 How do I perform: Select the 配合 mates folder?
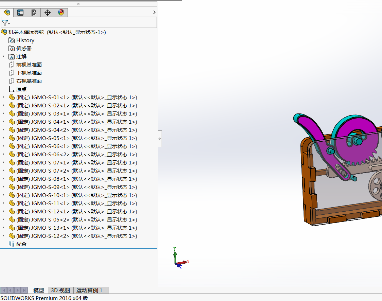pyautogui.click(x=21, y=244)
